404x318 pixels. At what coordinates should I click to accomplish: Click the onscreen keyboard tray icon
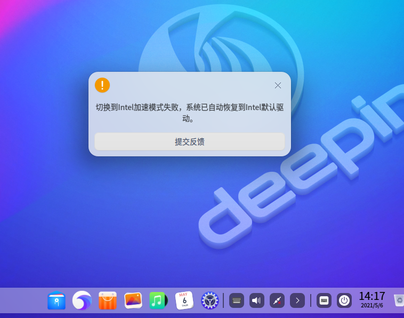pos(237,300)
